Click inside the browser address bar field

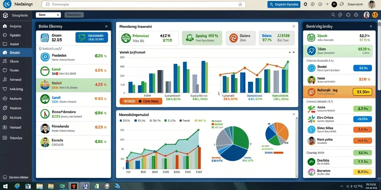click(143, 4)
